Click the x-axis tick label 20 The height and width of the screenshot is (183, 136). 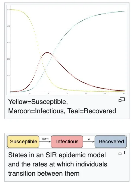click(x=48, y=94)
